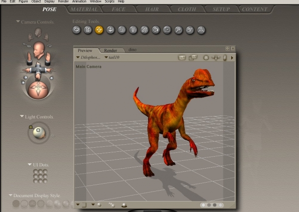Click the camera Roll sphere right of trackball
The height and width of the screenshot is (212, 299).
(51, 78)
